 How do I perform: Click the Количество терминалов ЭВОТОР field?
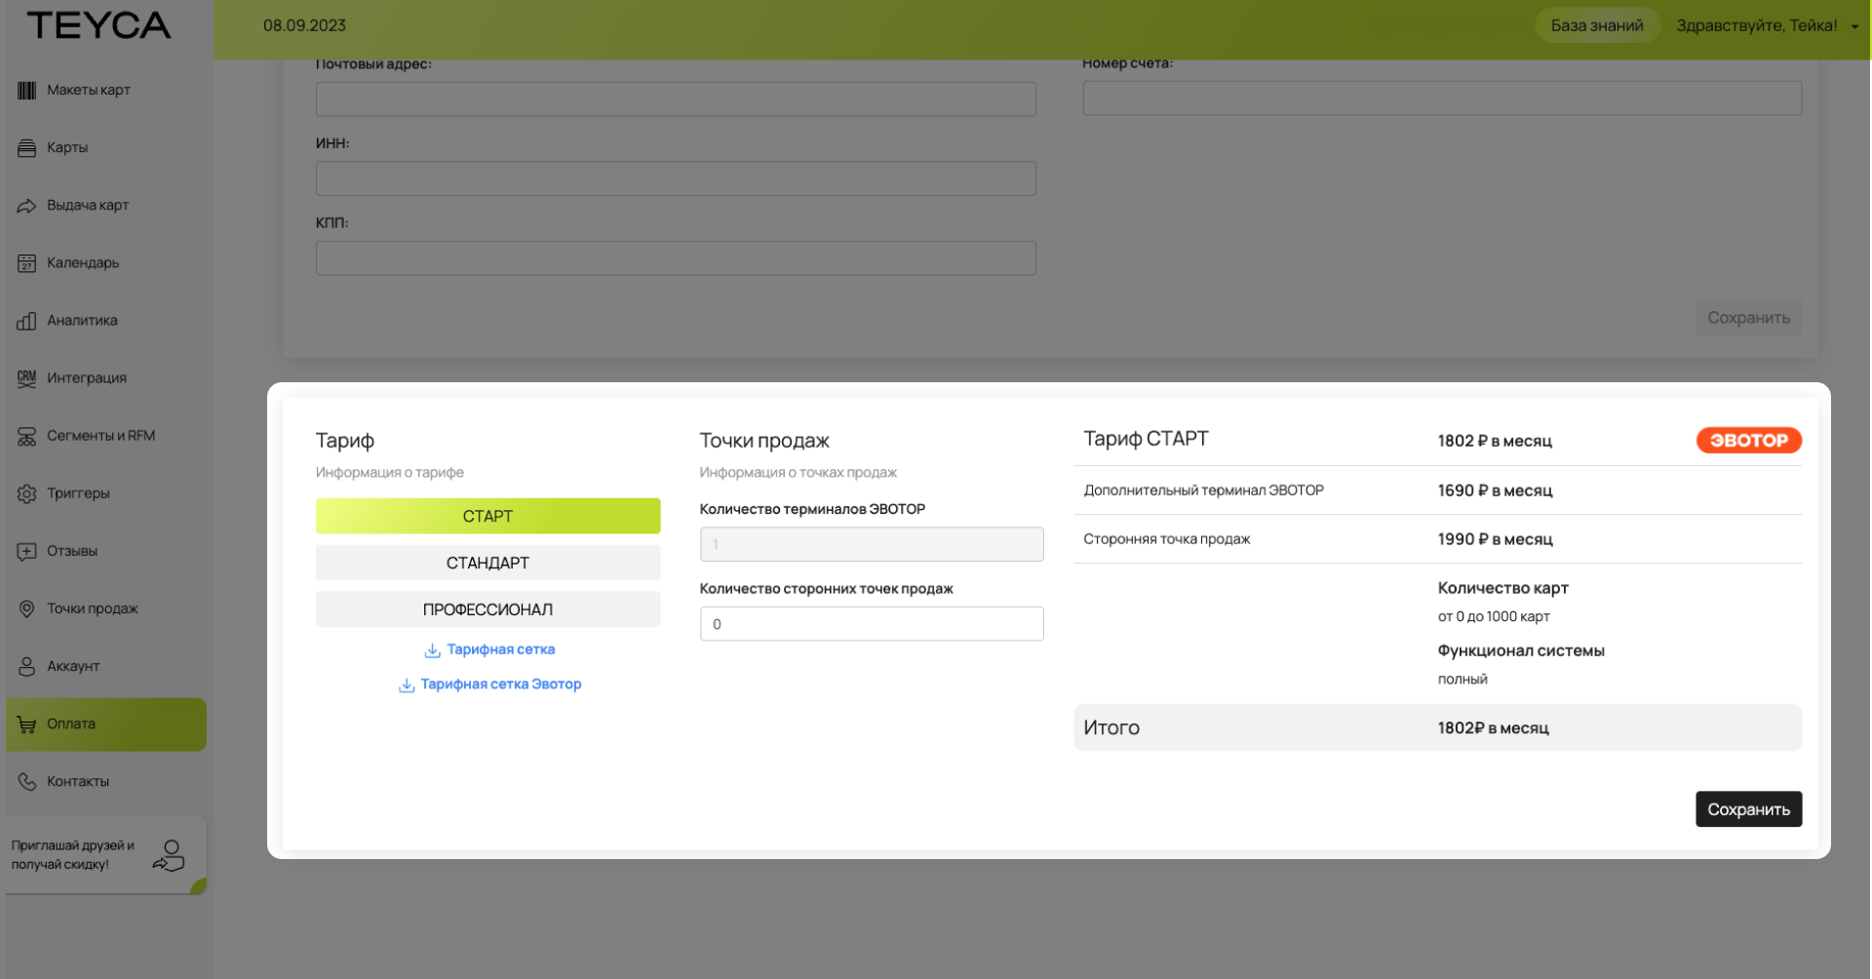[872, 544]
